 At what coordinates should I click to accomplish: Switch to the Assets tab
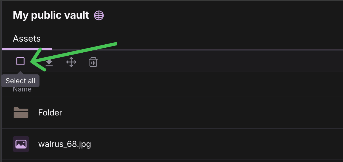27,39
